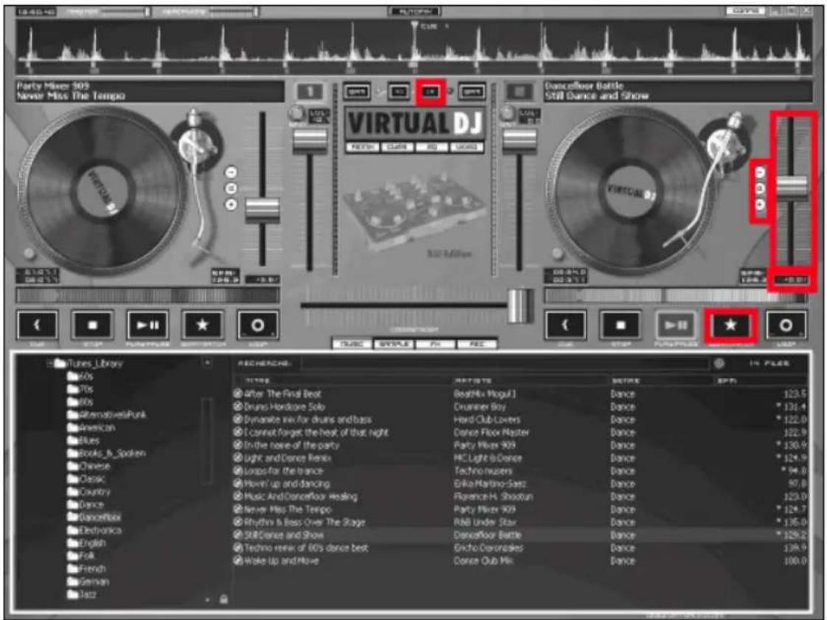827x620 pixels.
Task: Toggle headphone monitor button 1 for left deck
Action: (x=310, y=92)
